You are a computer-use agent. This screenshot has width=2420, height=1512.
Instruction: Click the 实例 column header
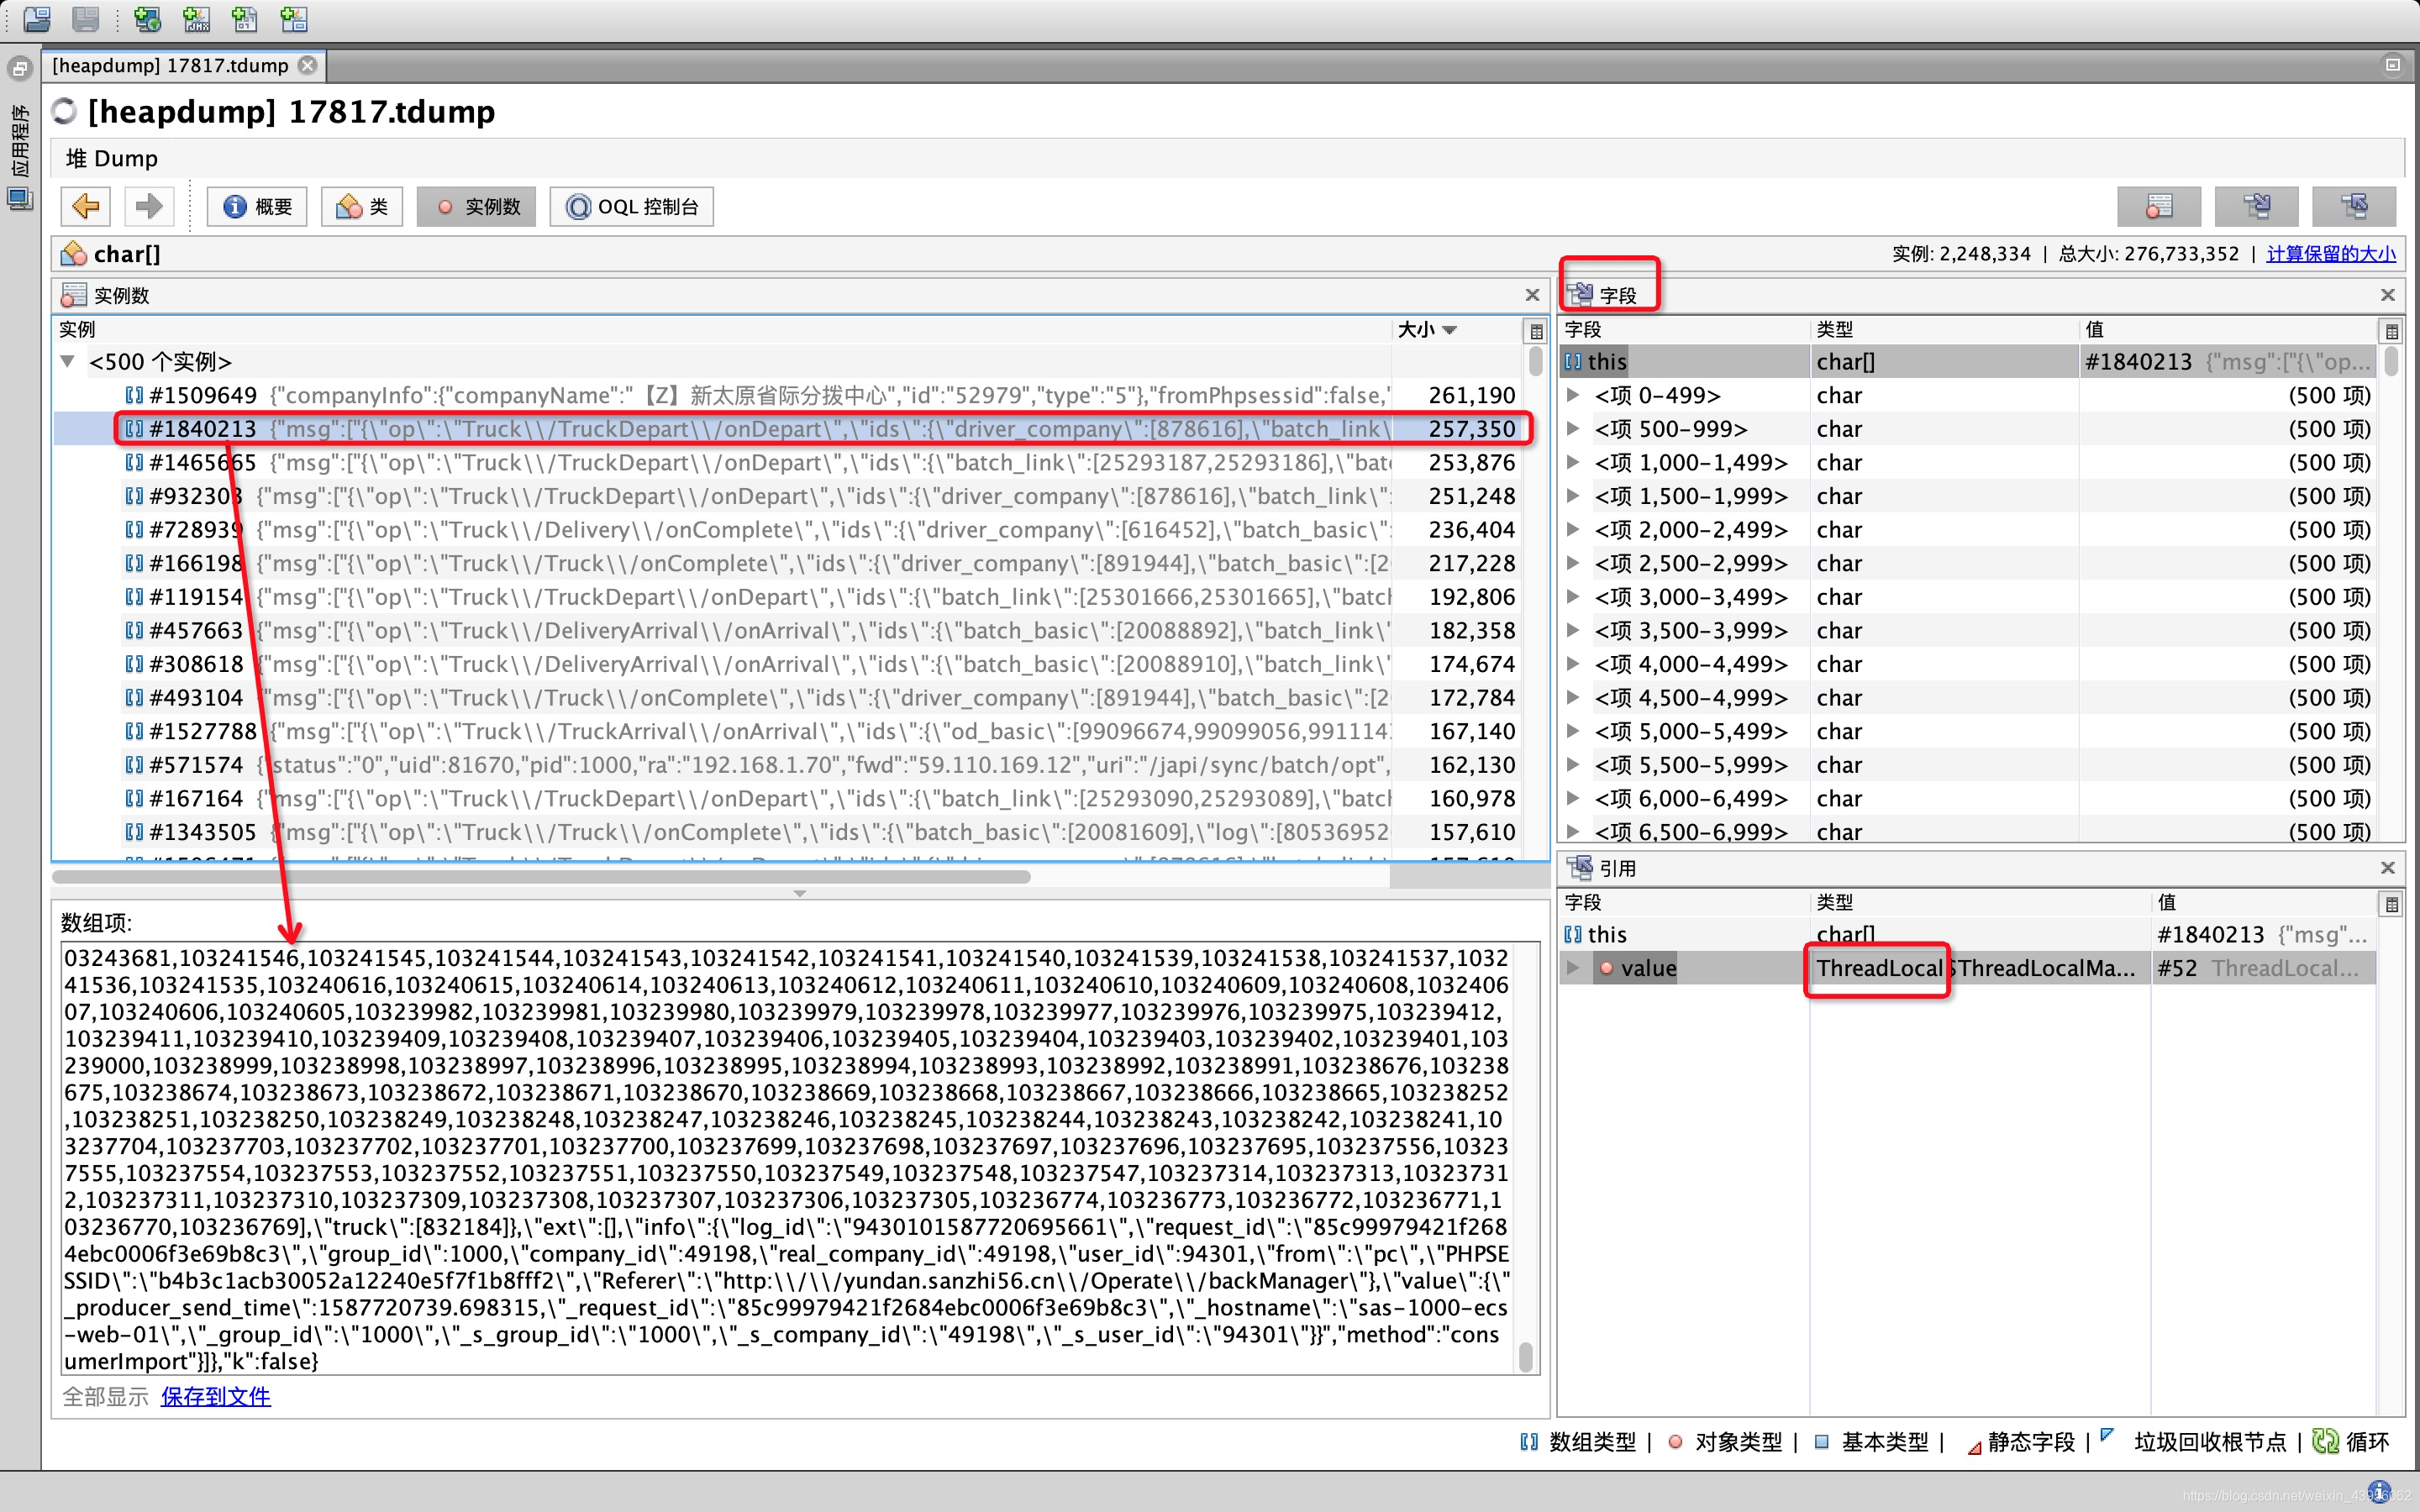(722, 330)
